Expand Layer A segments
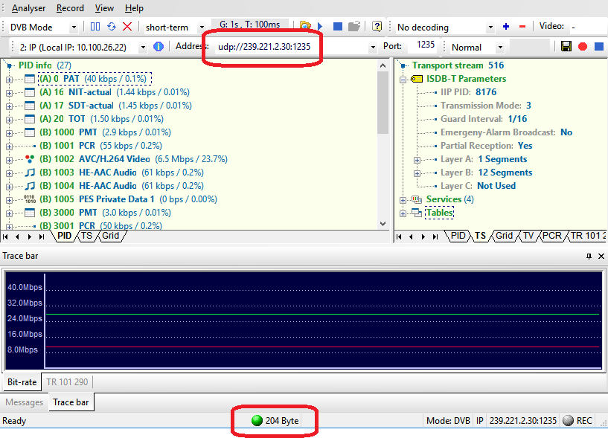The image size is (608, 438). (x=417, y=160)
